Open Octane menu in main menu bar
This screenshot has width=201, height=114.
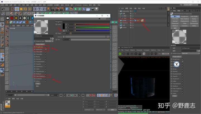(85, 5)
